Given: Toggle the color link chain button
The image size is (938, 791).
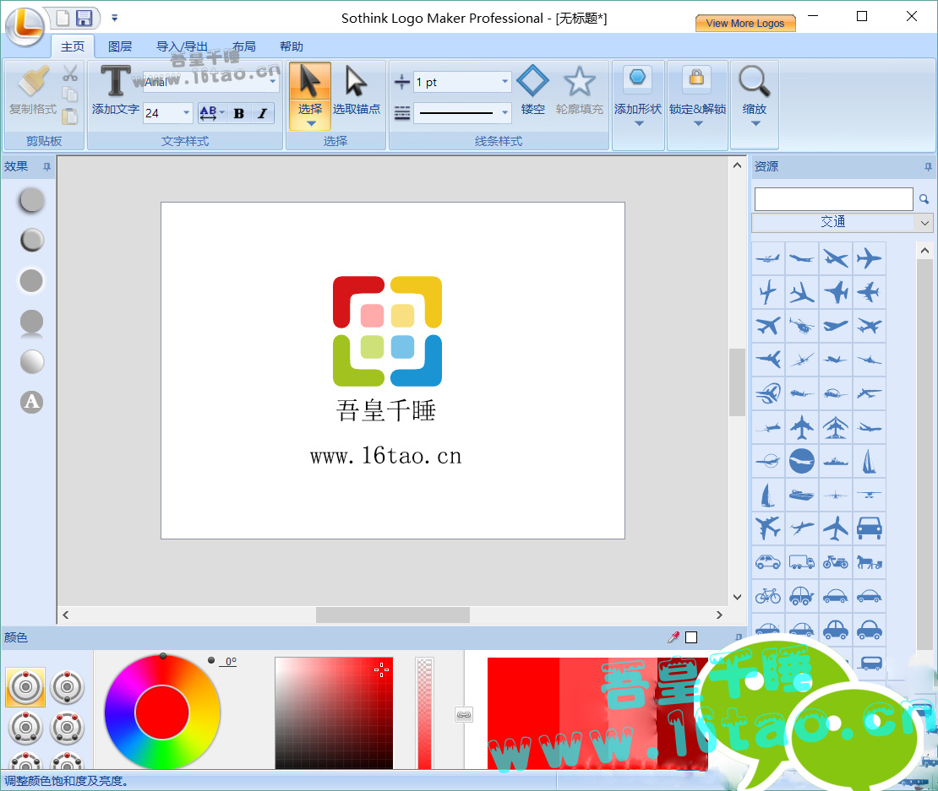Looking at the screenshot, I should coord(463,715).
